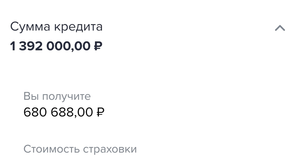The height and width of the screenshot is (157, 300).
Task: Hide loan details with the upward arrow
Action: [280, 28]
